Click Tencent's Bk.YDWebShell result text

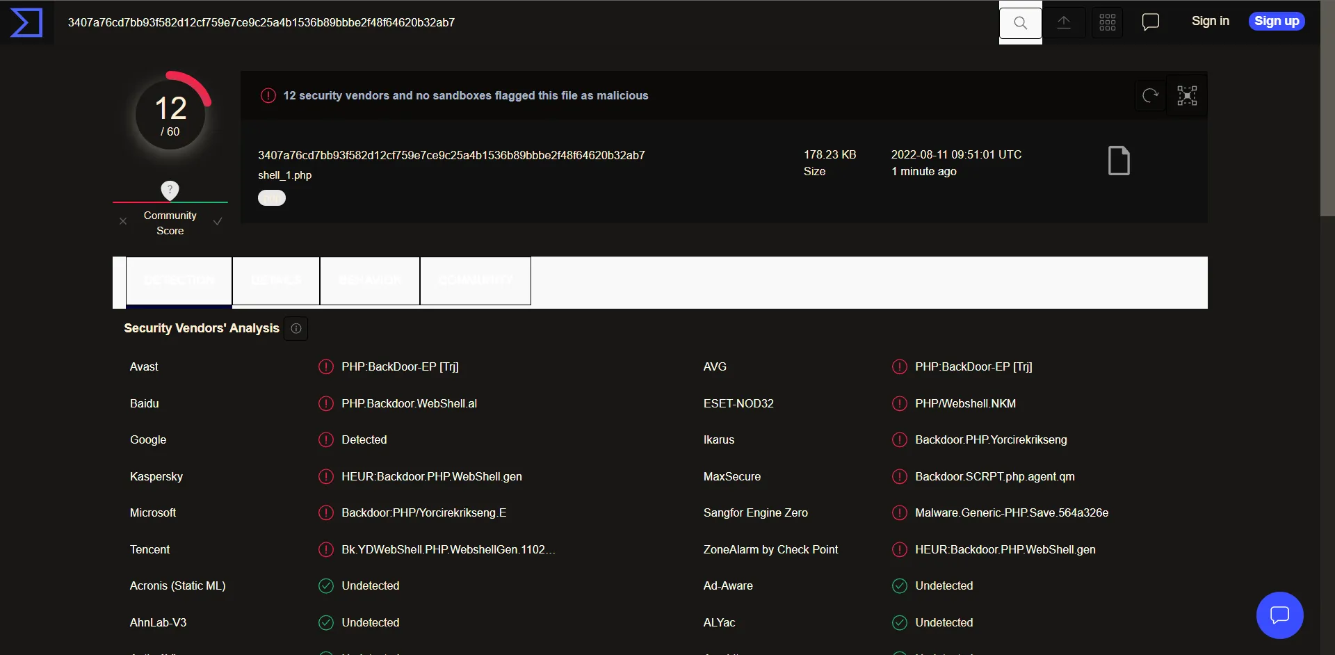(x=448, y=549)
